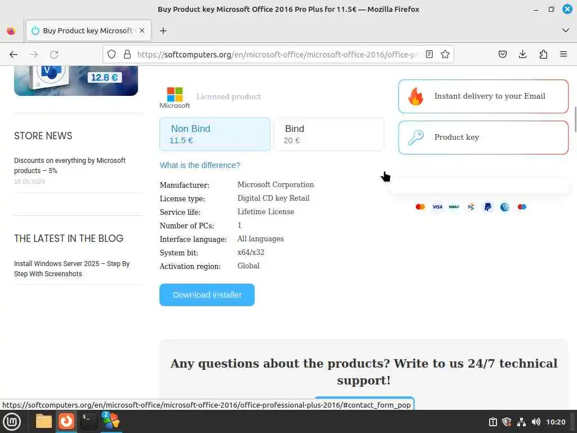The height and width of the screenshot is (433, 577).
Task: Click the Mastercard payment icon
Action: pyautogui.click(x=420, y=207)
